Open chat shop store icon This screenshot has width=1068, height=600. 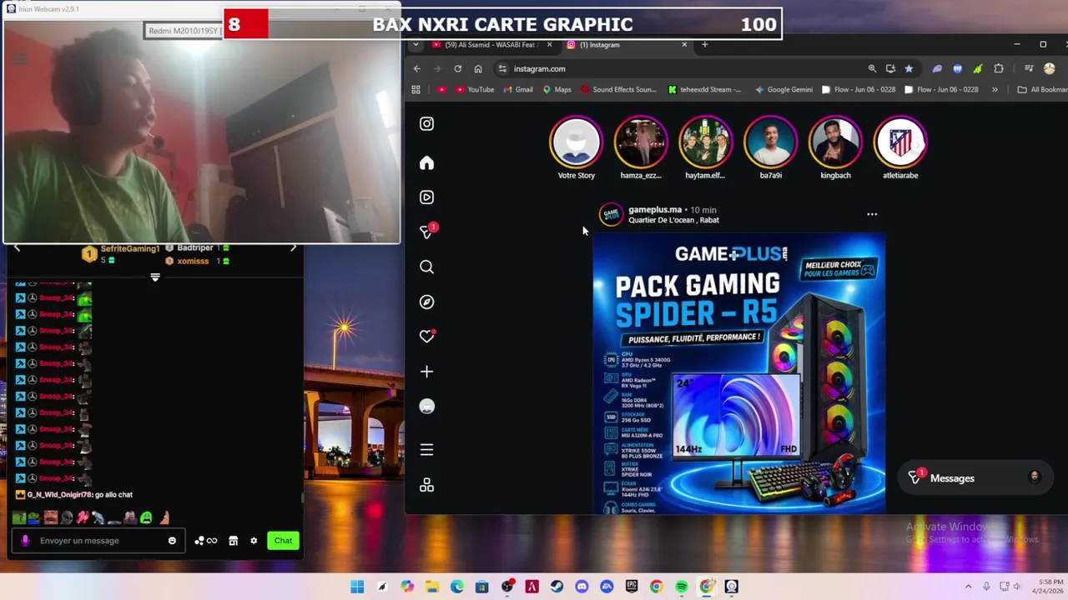click(x=233, y=541)
